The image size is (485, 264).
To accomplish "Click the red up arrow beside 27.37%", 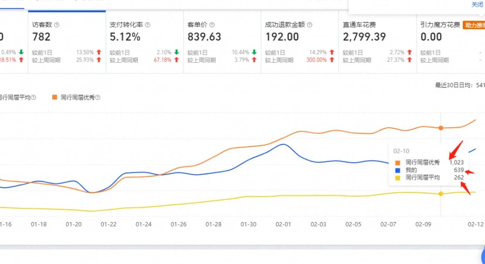I will pyautogui.click(x=410, y=60).
